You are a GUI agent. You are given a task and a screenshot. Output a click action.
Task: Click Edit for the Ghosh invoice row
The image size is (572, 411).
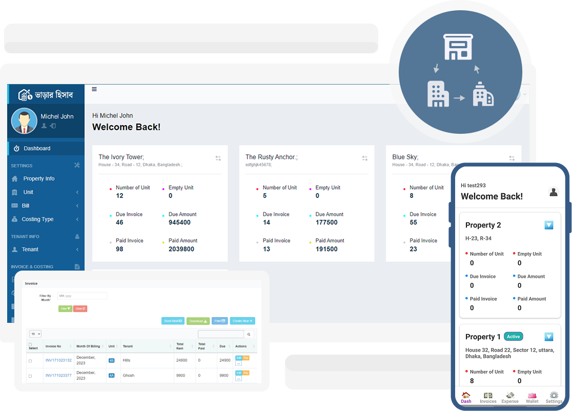pos(239,373)
